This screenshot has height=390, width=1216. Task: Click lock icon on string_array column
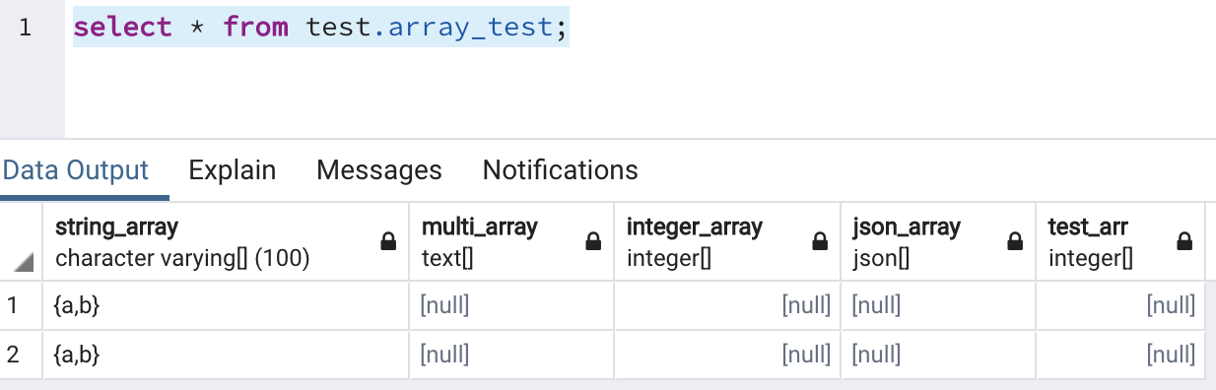coord(389,241)
